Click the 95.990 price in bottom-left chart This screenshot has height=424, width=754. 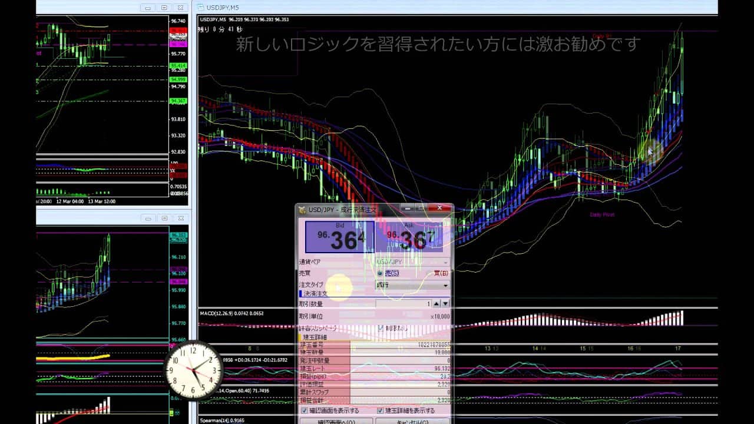178,290
